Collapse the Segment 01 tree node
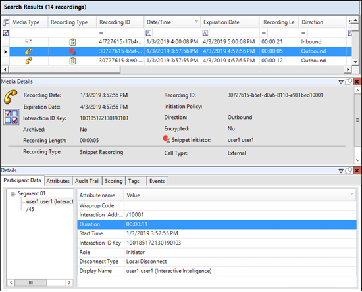362x292 pixels. [x=13, y=194]
